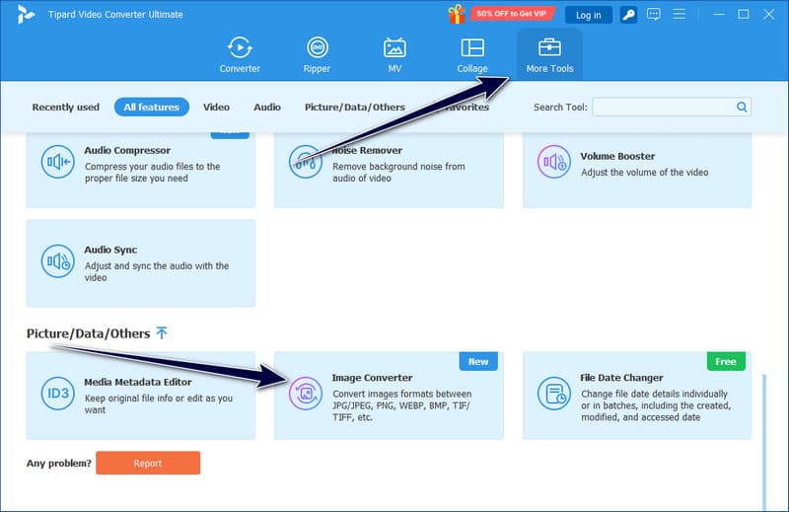The image size is (789, 512).
Task: Click the Audio Sync icon
Action: pos(58,261)
